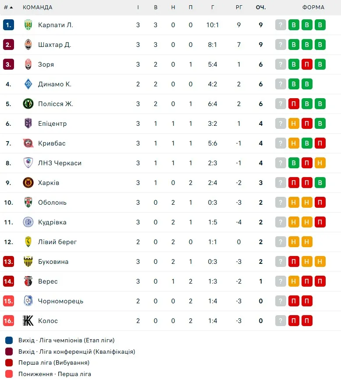Click the blue Champions League legend swatch

click(x=9, y=340)
